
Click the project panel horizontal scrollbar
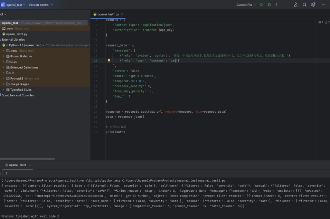[27, 159]
